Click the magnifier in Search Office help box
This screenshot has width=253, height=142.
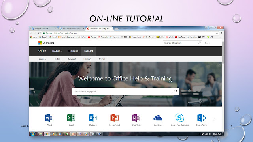coord(200,43)
